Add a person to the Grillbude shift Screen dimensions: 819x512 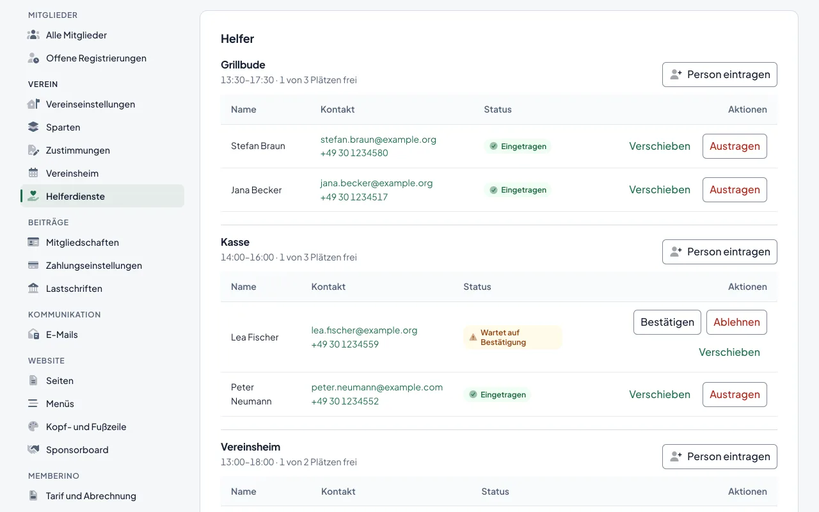(720, 74)
